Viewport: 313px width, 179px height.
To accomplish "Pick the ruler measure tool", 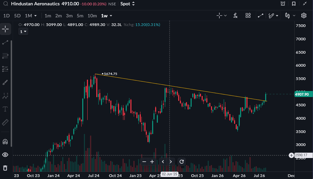I will click(x=5, y=122).
